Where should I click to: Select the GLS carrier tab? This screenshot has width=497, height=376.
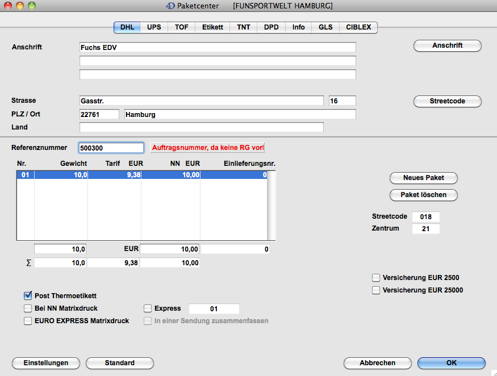click(325, 27)
